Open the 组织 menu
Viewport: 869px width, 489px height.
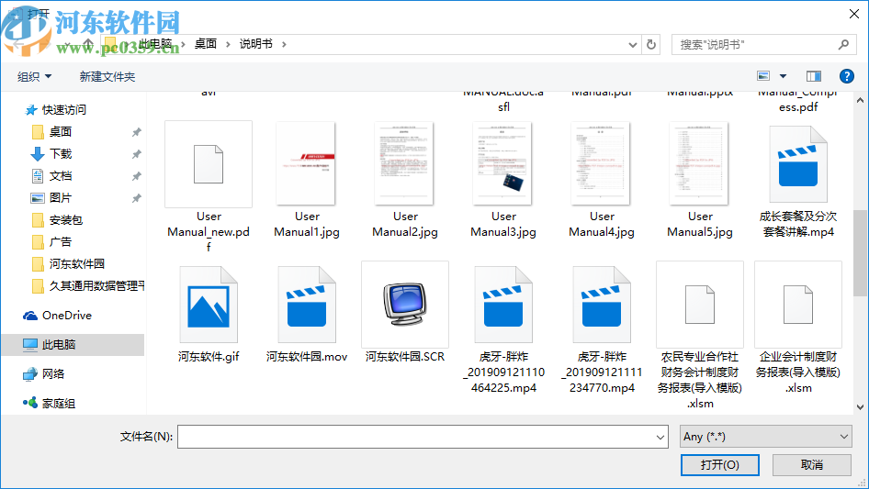pyautogui.click(x=34, y=76)
